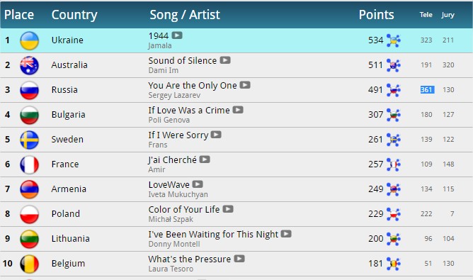Click the Australia flag icon
Screen dimensions: 473x280
(x=29, y=65)
